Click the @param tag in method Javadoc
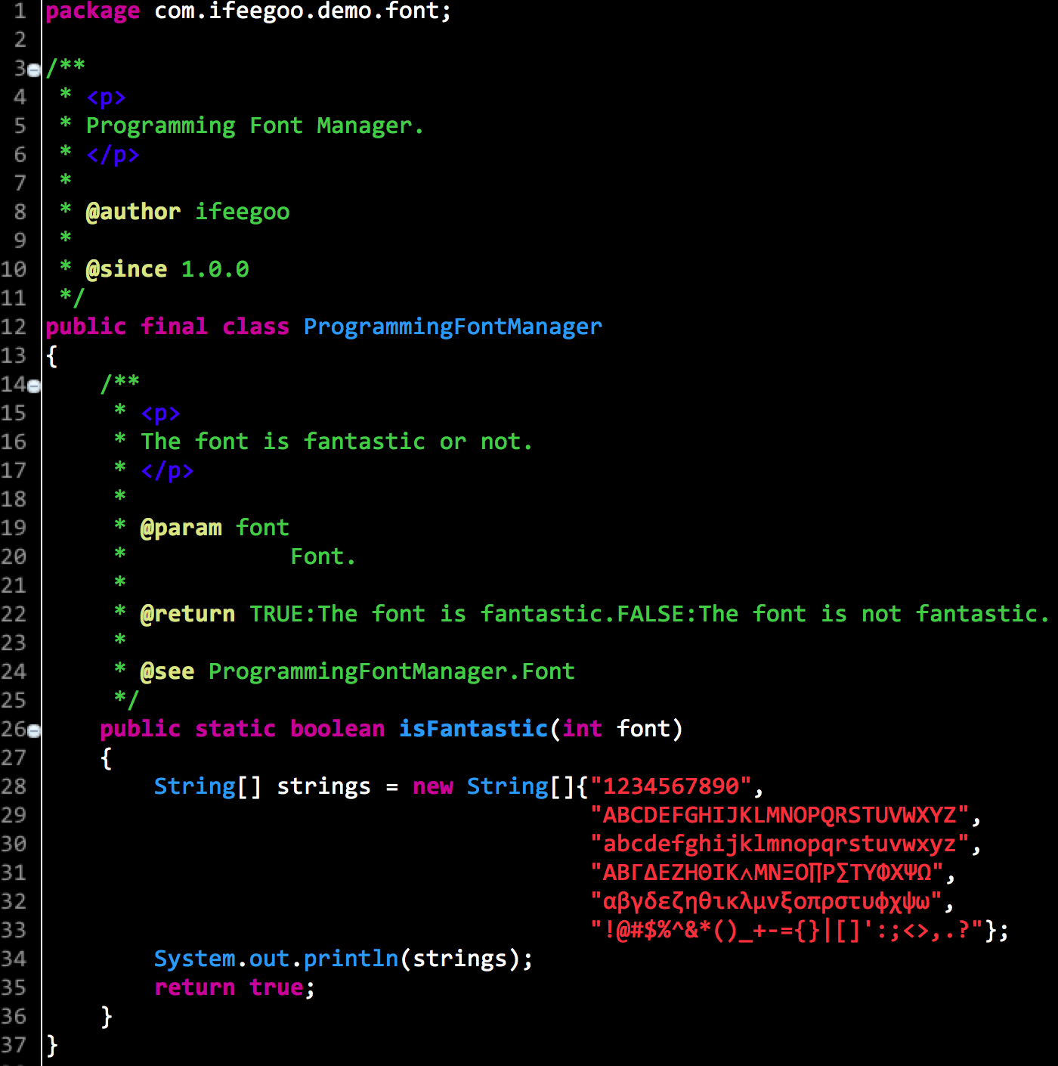Screen dimensions: 1058x1066 181,528
